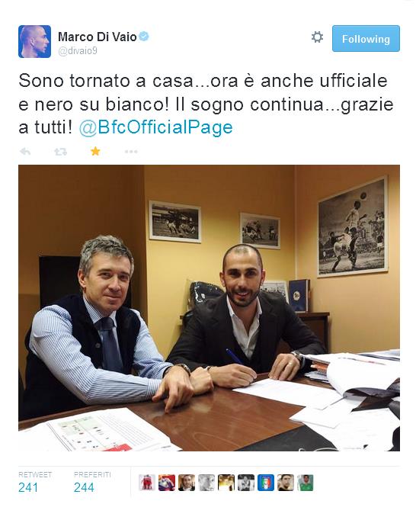Open the third avatar in the favoriters row

point(187,483)
